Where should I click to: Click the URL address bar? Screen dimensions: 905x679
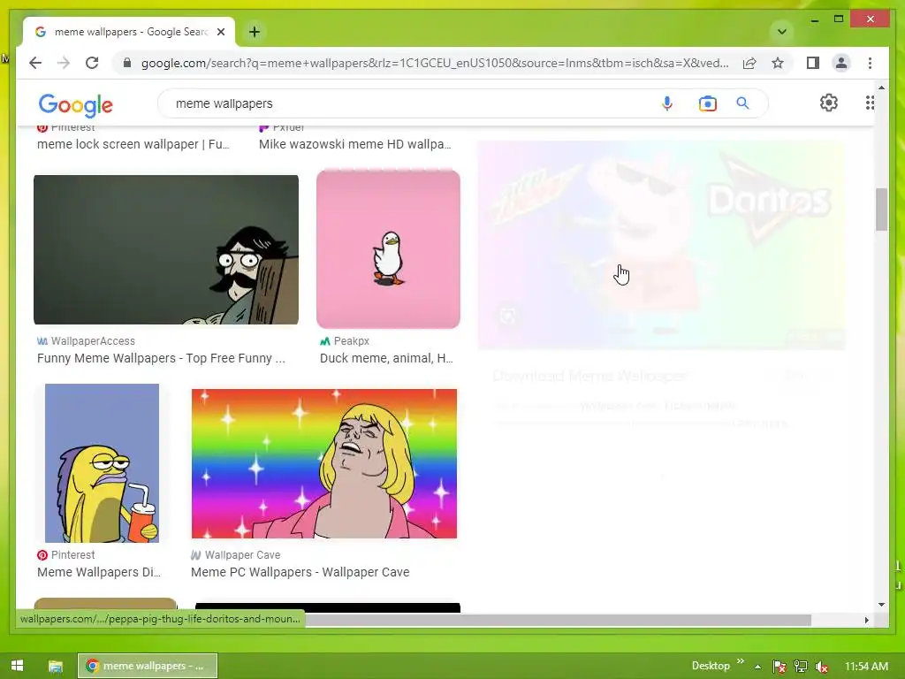434,63
